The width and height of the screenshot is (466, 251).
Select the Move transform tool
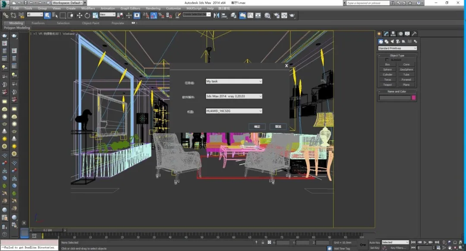point(79,15)
